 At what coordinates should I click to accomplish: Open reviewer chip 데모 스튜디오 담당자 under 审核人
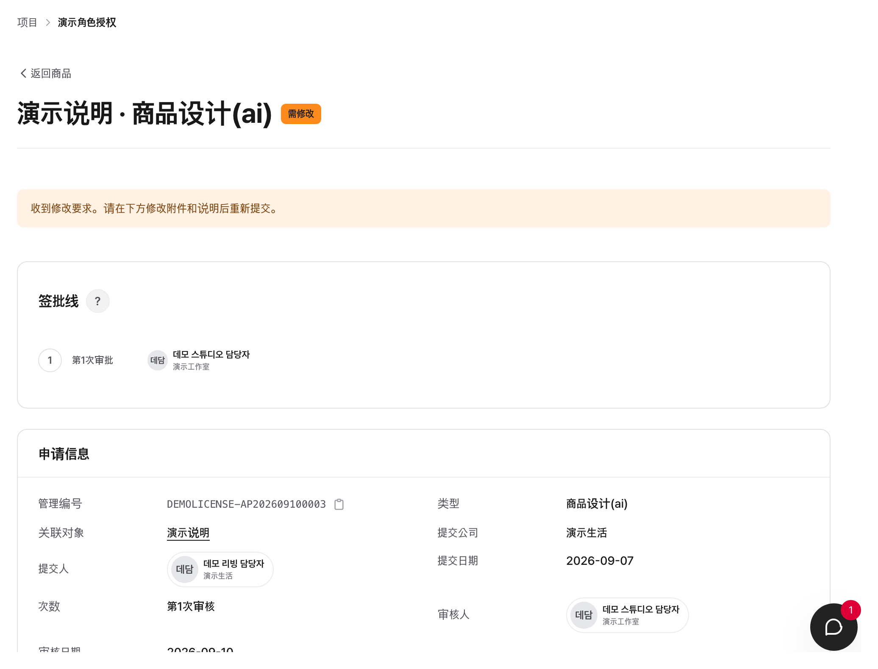pyautogui.click(x=627, y=615)
